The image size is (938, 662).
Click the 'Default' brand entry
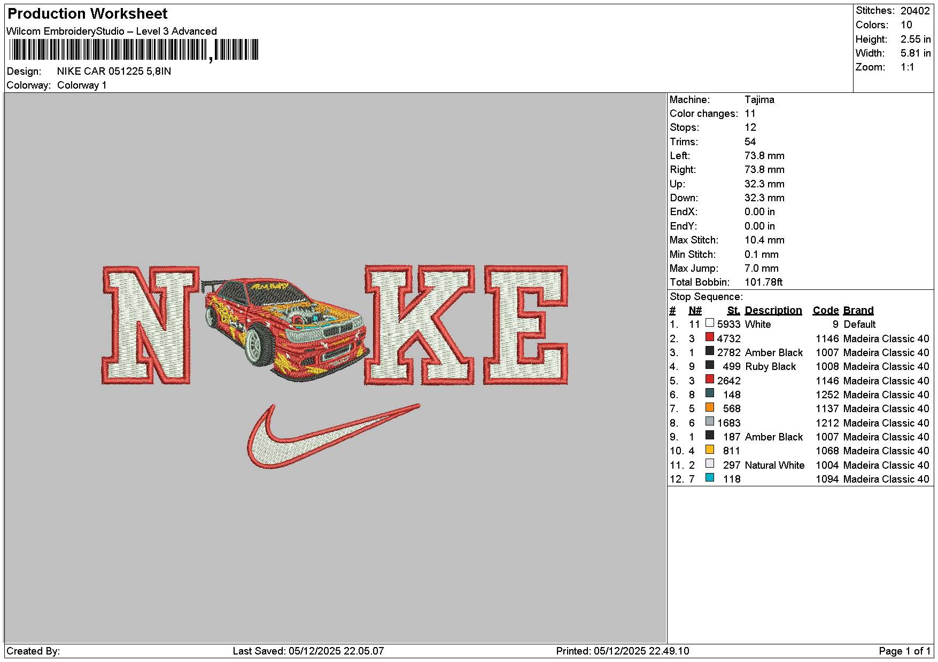(859, 325)
